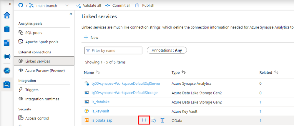Click the code braces icon for ls_odata_sap
The height and width of the screenshot is (126, 294).
[144, 120]
